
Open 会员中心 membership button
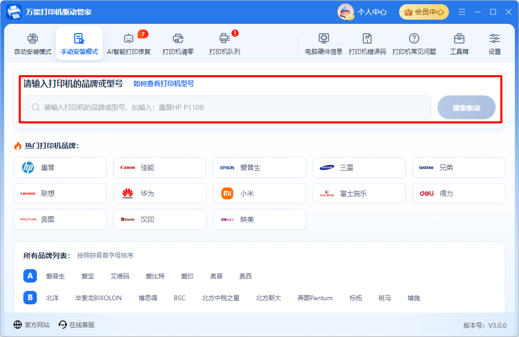(424, 12)
